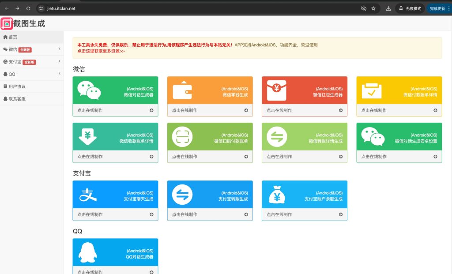Screen dimensions: 452x274
Task: Open 用户协议 in the sidebar
Action: point(32,86)
